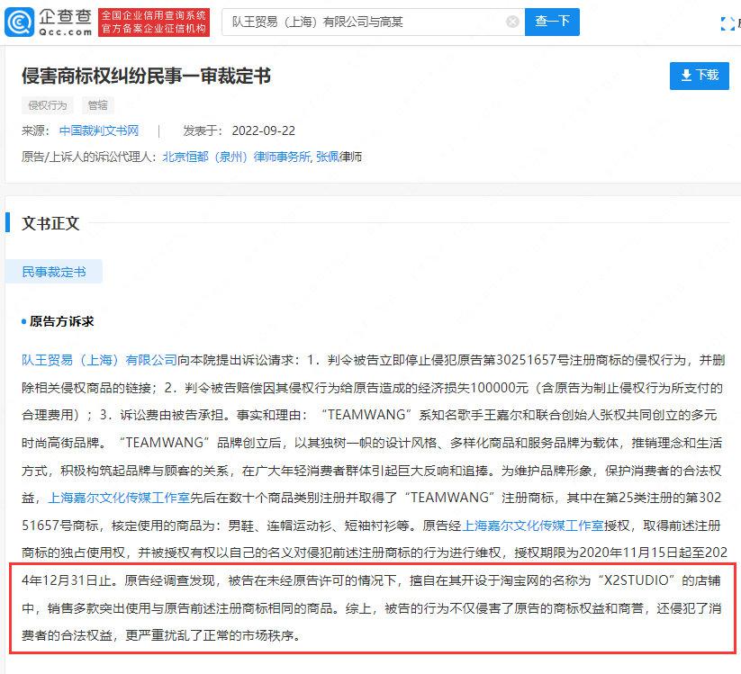Click the 文书正文 section heading
The height and width of the screenshot is (674, 741).
[x=50, y=223]
